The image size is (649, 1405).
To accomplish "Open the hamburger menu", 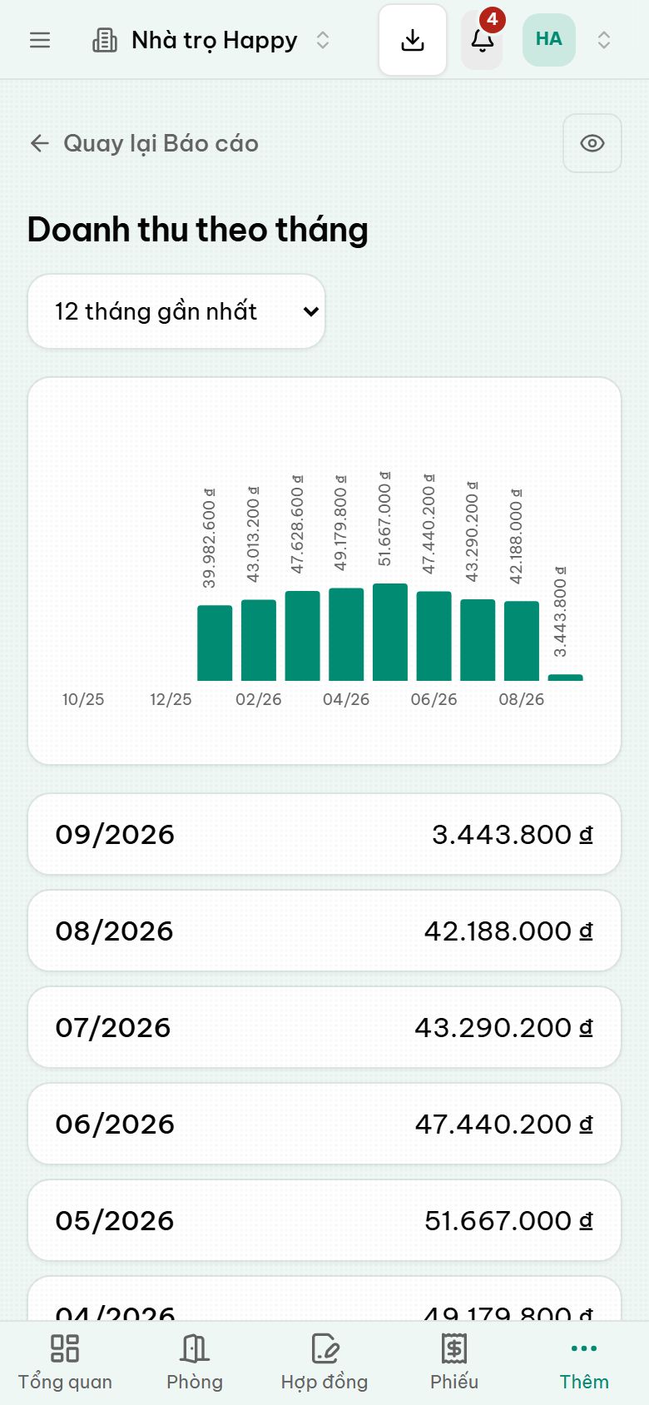I will point(40,40).
